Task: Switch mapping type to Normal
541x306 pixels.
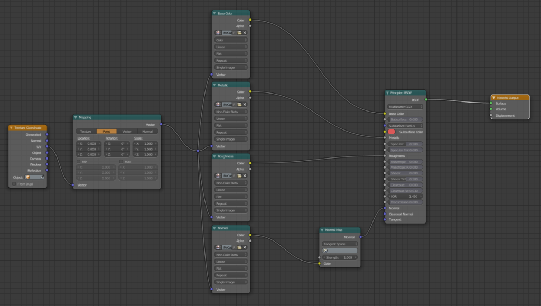Action: pyautogui.click(x=147, y=131)
